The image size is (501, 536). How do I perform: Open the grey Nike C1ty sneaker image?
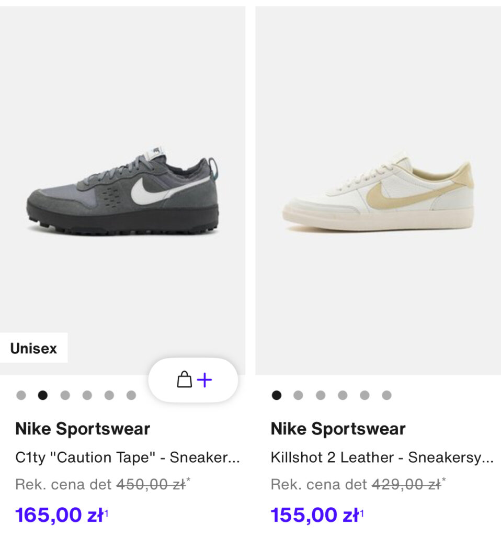pyautogui.click(x=122, y=191)
